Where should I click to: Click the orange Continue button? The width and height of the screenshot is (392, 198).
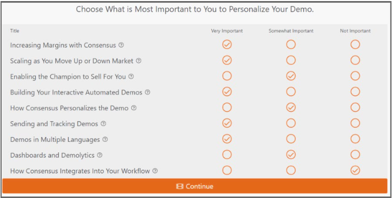195,186
